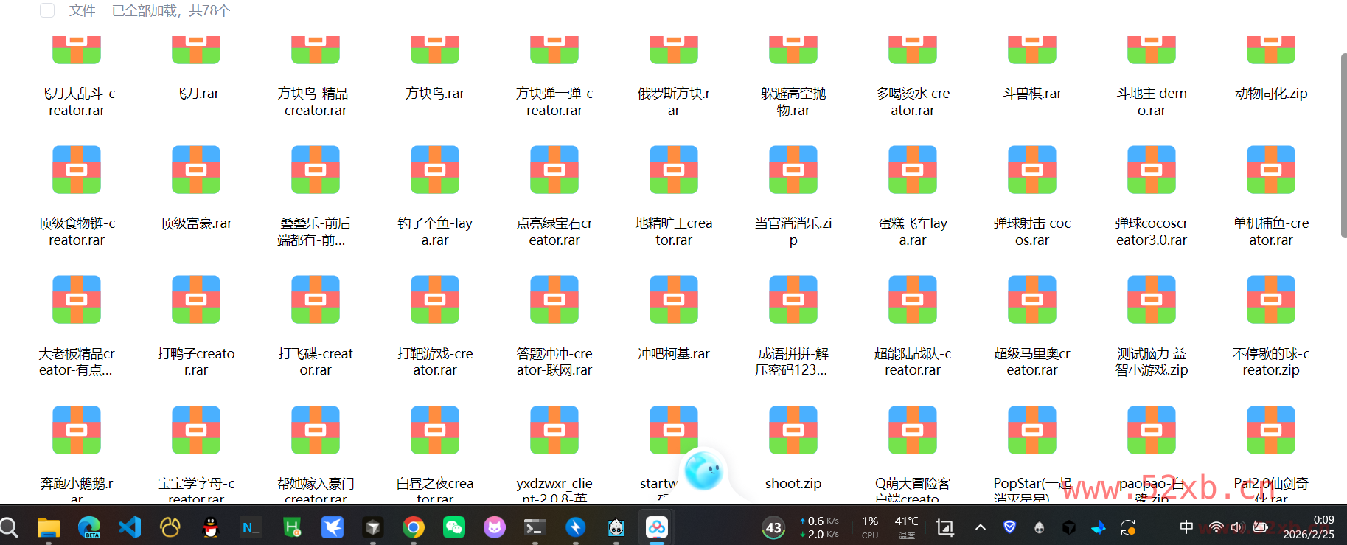Select the 答题冲冲-creator-联网.rar icon
Screen dimensions: 1347x545
[554, 299]
